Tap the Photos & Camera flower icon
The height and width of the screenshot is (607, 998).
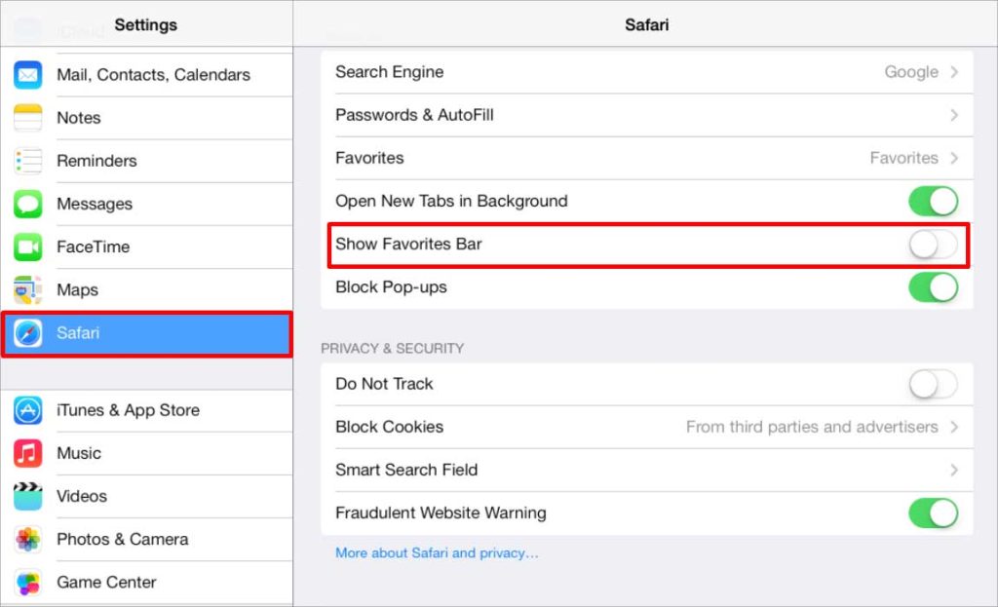28,540
